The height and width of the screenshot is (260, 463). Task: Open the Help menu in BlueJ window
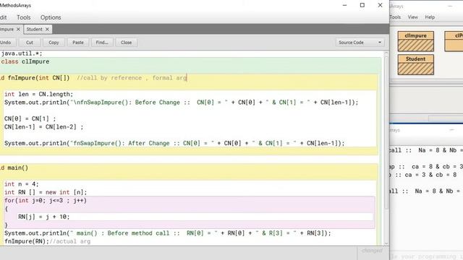point(430,17)
